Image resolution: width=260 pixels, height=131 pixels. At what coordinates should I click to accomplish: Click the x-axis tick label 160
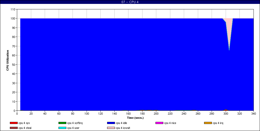[128, 114]
